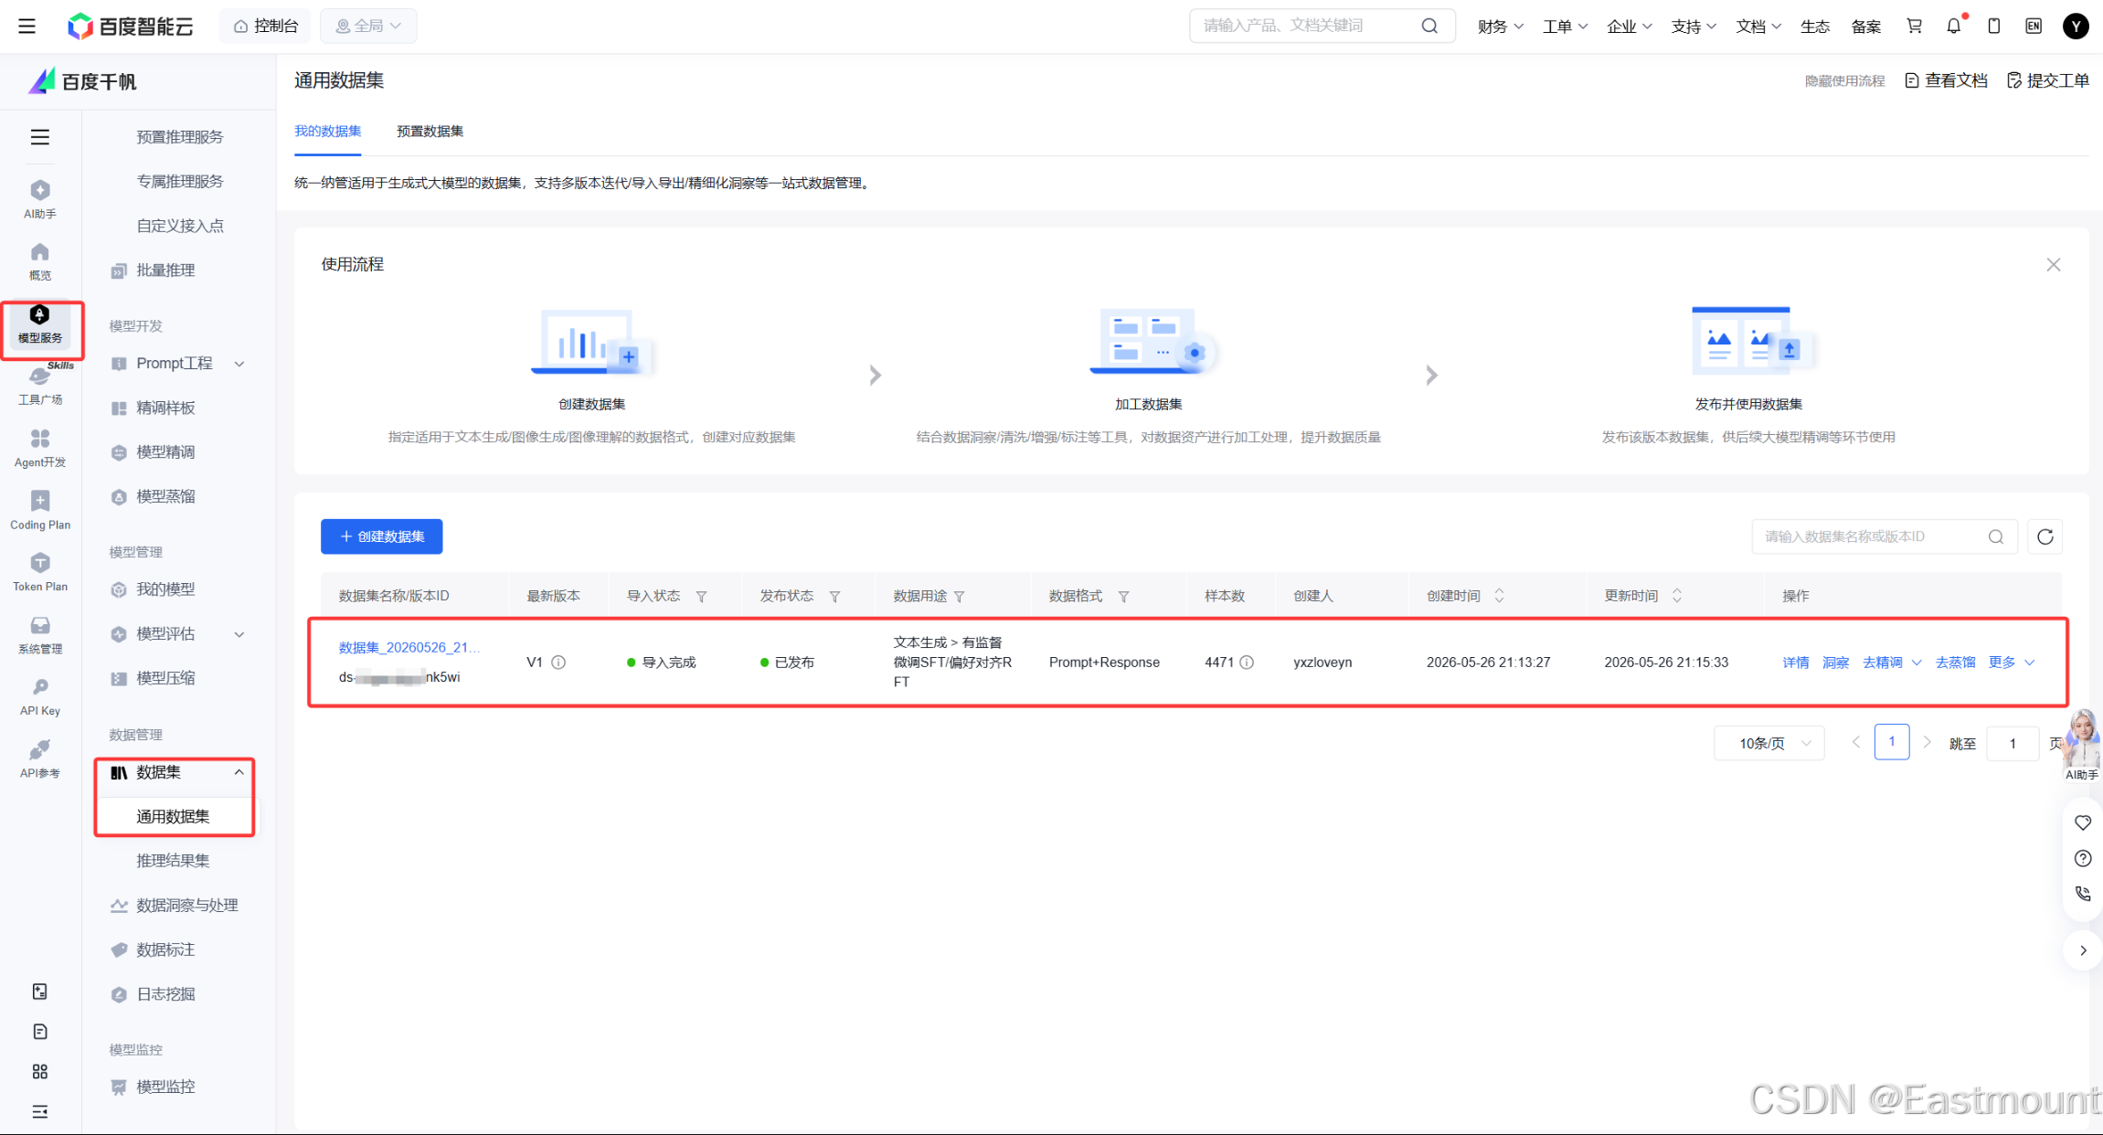Open API参考 sidebar icon
2103x1135 pixels.
pyautogui.click(x=39, y=758)
